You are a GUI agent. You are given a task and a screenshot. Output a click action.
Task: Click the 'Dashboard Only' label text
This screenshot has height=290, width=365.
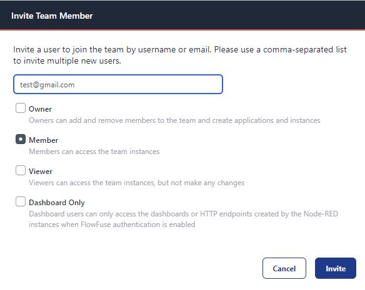coord(57,203)
